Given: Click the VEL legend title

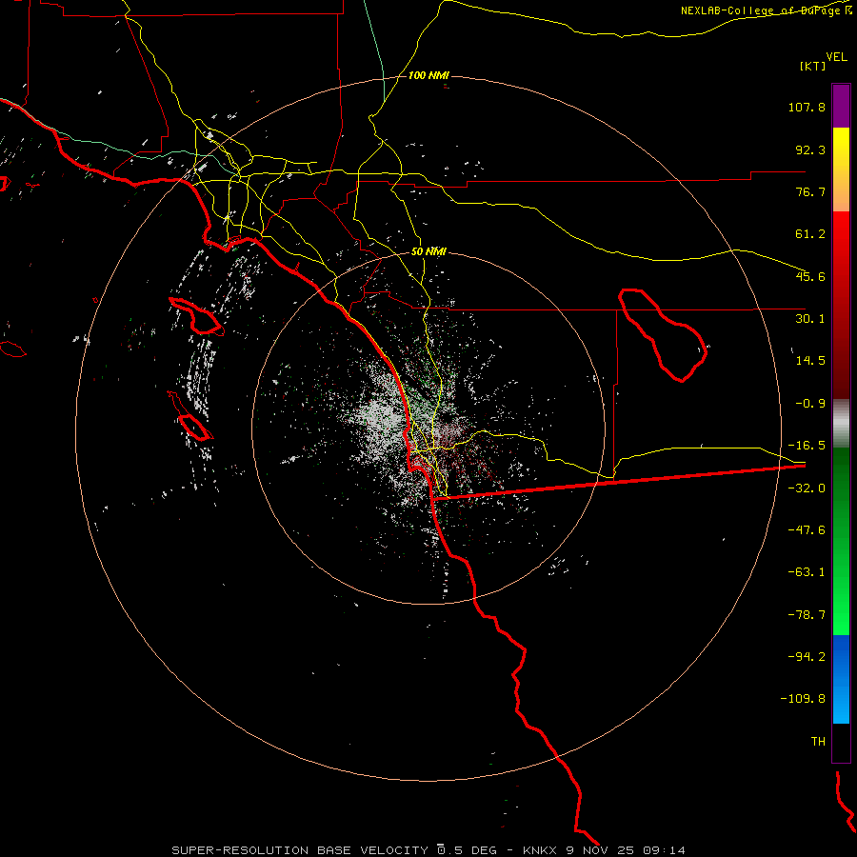Looking at the screenshot, I should 837,57.
